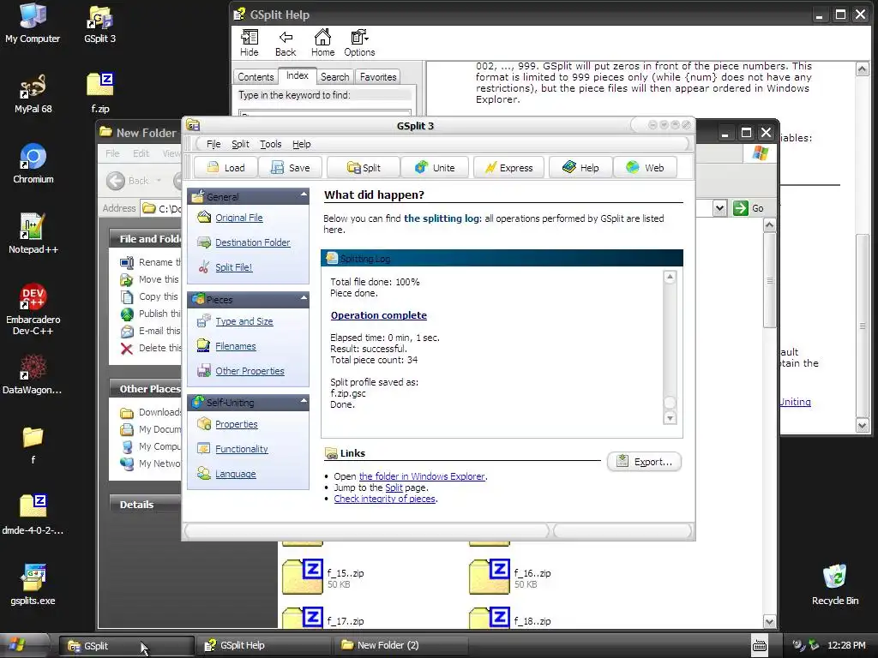
Task: Select the Embarcadero Dev-C++ desktop icon
Action: click(x=33, y=309)
